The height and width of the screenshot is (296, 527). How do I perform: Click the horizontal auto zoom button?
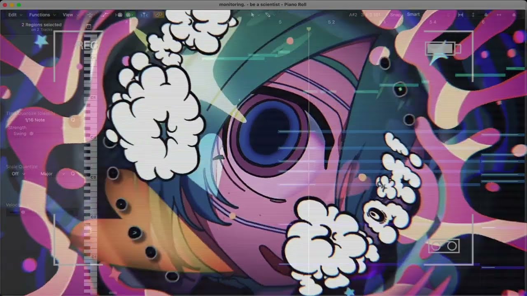click(461, 15)
